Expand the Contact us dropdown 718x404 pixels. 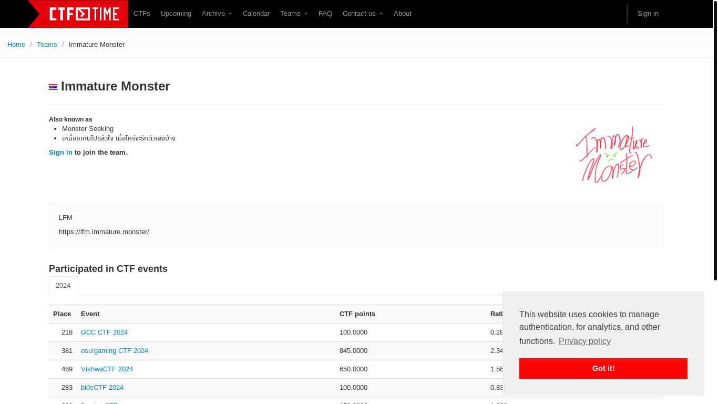click(x=363, y=14)
